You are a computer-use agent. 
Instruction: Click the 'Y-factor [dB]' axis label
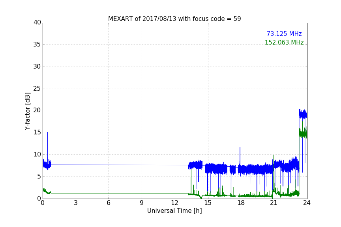pyautogui.click(x=27, y=111)
